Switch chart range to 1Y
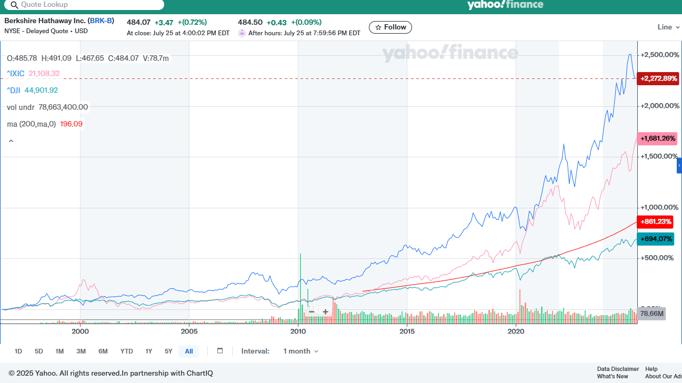This screenshot has width=682, height=383. coord(149,351)
